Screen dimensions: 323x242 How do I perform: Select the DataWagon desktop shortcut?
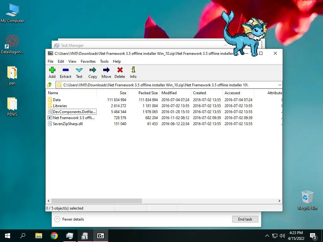(12, 44)
